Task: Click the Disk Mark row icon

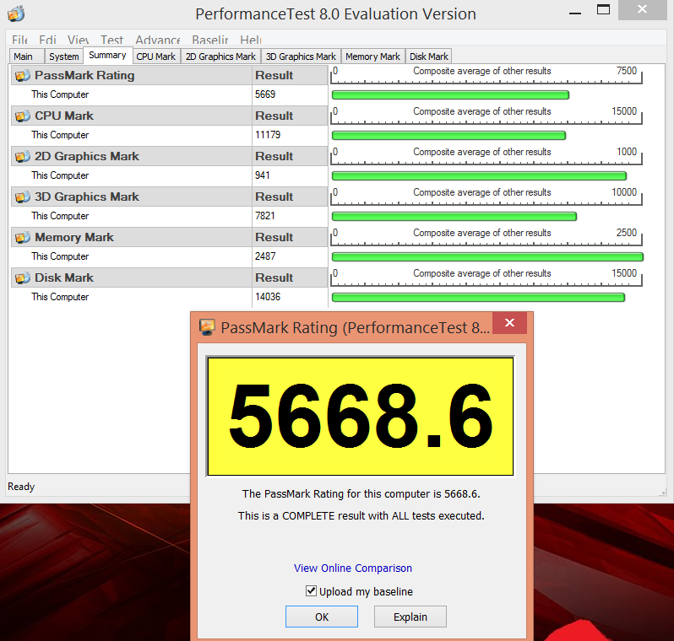Action: pos(23,277)
